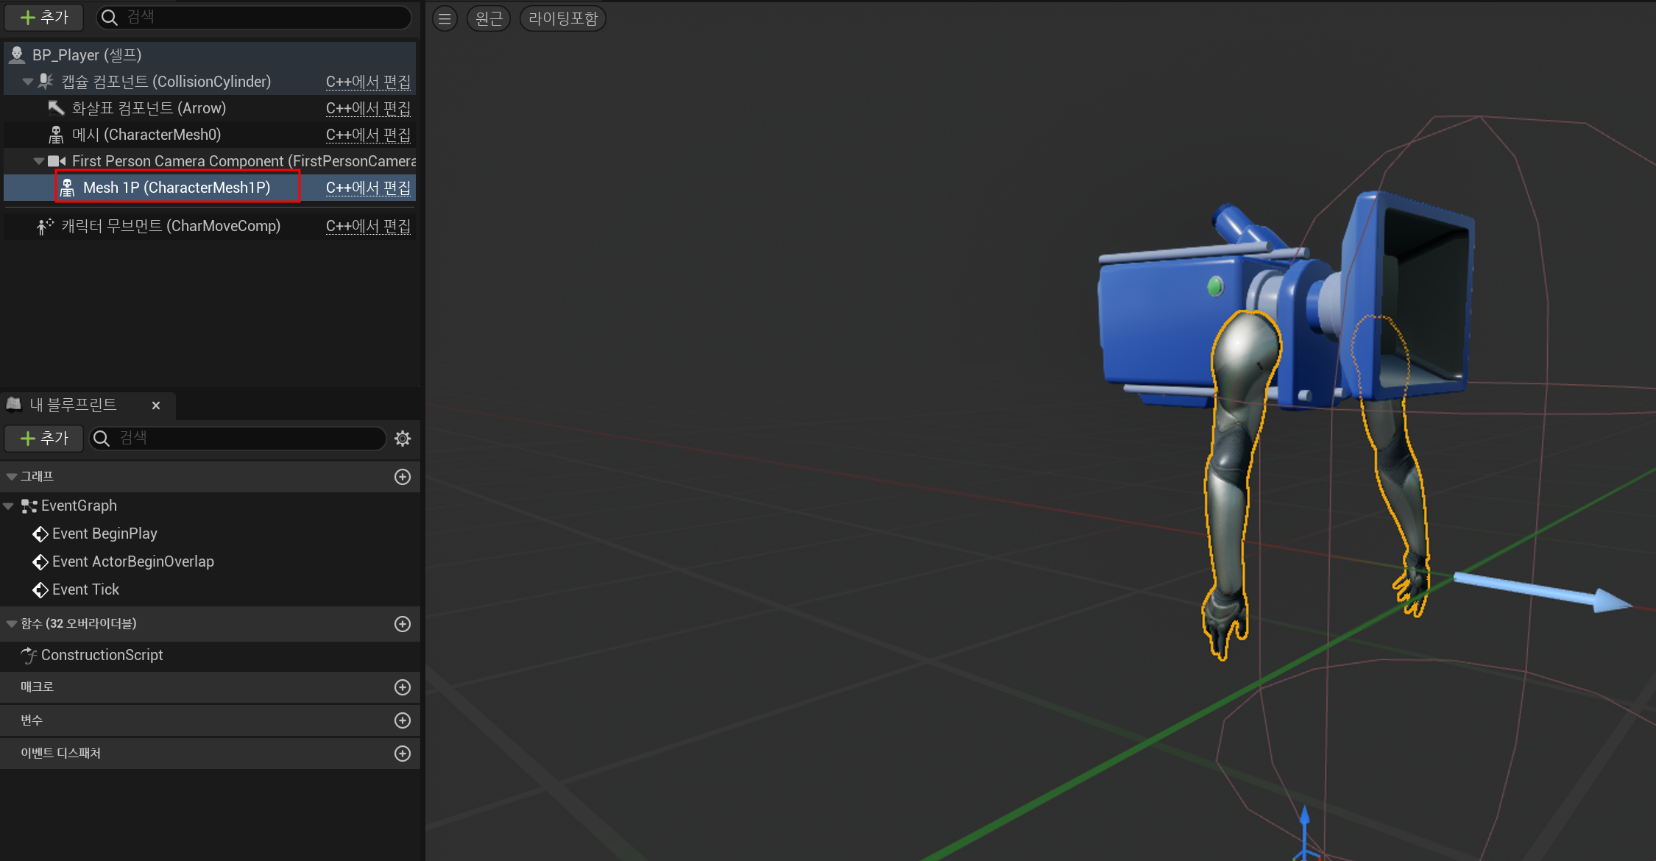Collapse the First Person Camera Component
The width and height of the screenshot is (1656, 861).
click(x=38, y=161)
